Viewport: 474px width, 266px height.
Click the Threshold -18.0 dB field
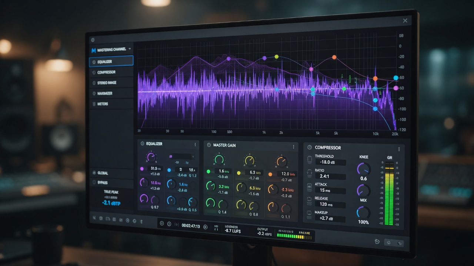pos(330,162)
